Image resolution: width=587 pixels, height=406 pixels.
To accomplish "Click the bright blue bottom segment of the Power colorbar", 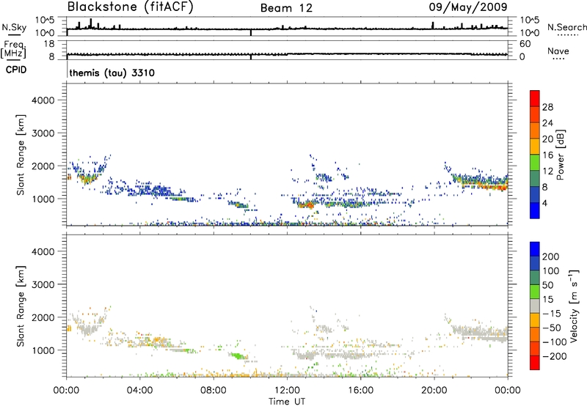I will click(x=535, y=210).
